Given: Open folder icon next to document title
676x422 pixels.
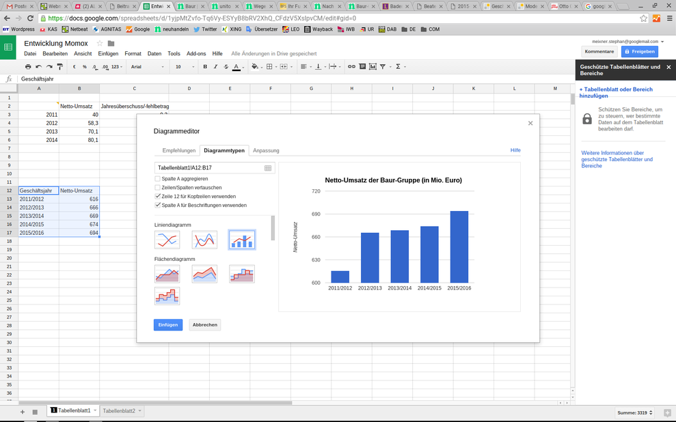Looking at the screenshot, I should [111, 43].
